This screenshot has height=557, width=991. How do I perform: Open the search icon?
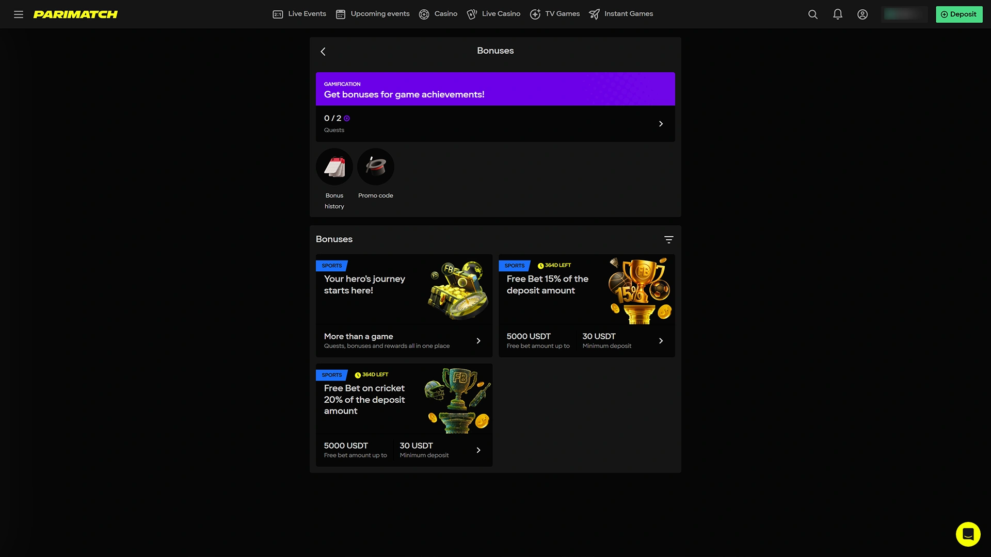(812, 14)
